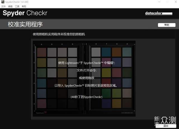Open the 帮助 menu in menu bar
The height and width of the screenshot is (129, 179).
(x=24, y=6)
